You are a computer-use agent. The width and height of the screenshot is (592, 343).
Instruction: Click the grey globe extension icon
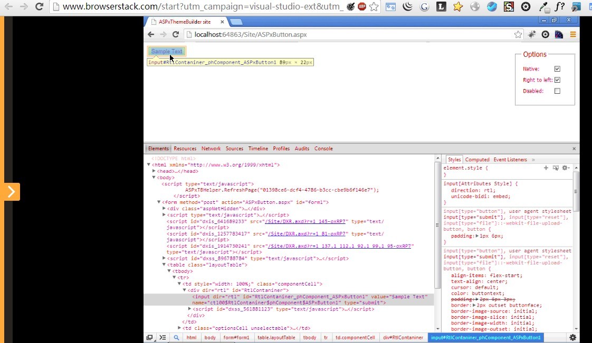coord(475,6)
